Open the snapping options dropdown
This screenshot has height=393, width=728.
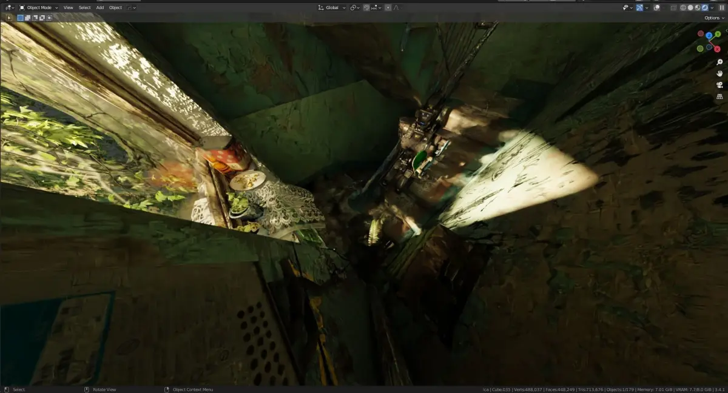[x=377, y=8]
